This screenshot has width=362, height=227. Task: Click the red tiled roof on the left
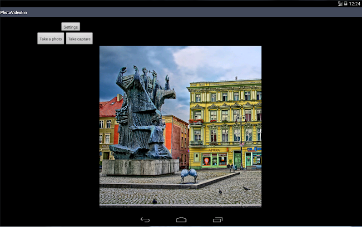[110, 109]
